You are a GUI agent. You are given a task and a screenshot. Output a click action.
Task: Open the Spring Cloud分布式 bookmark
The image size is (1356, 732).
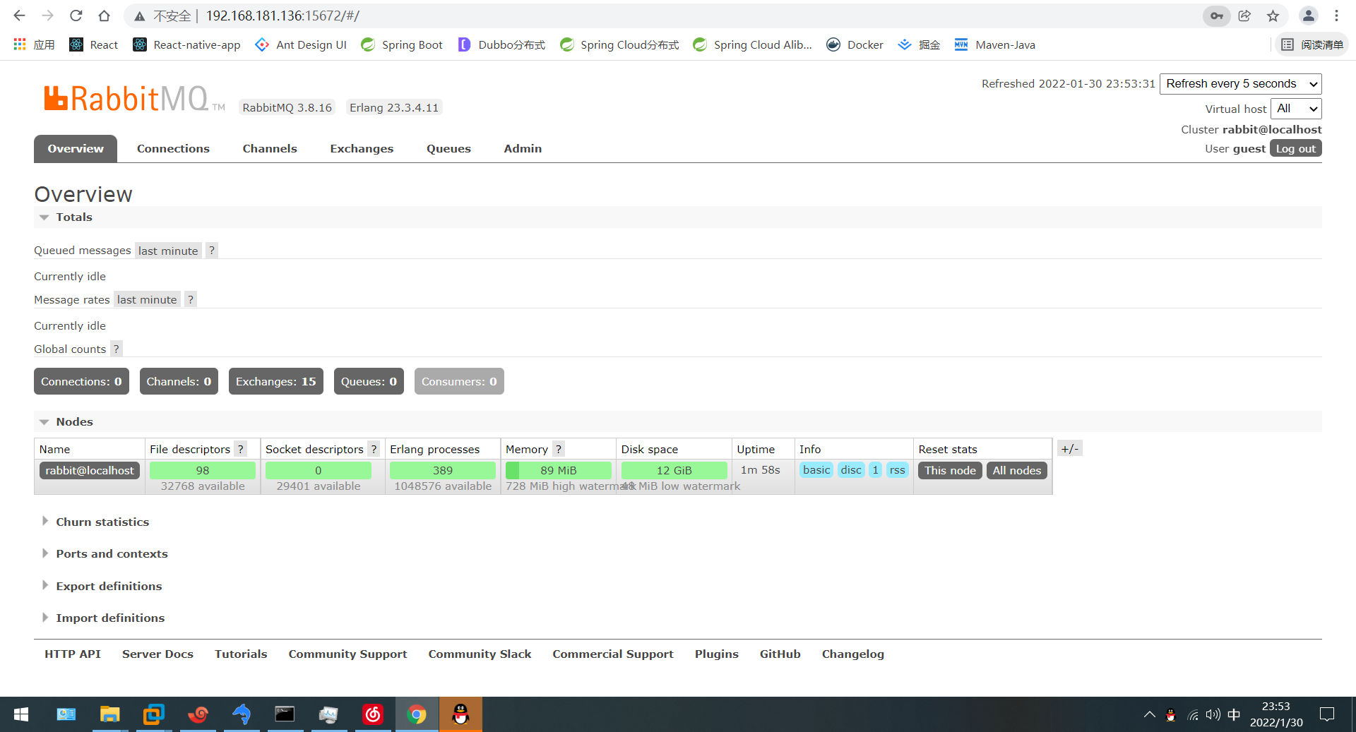(619, 44)
